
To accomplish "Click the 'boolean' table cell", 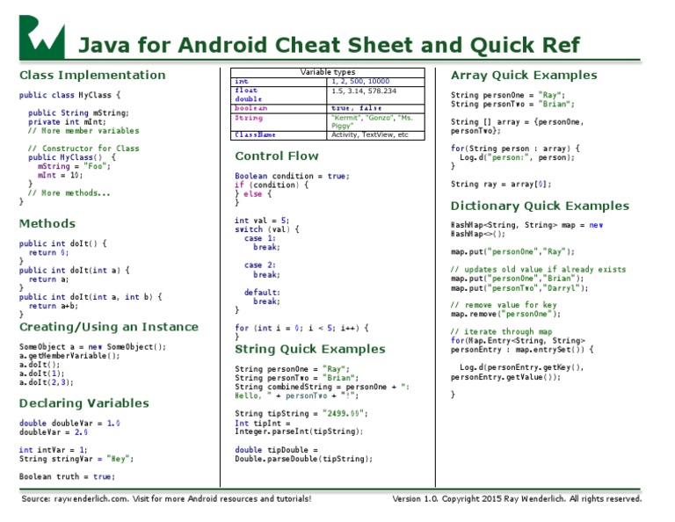I will pos(279,108).
